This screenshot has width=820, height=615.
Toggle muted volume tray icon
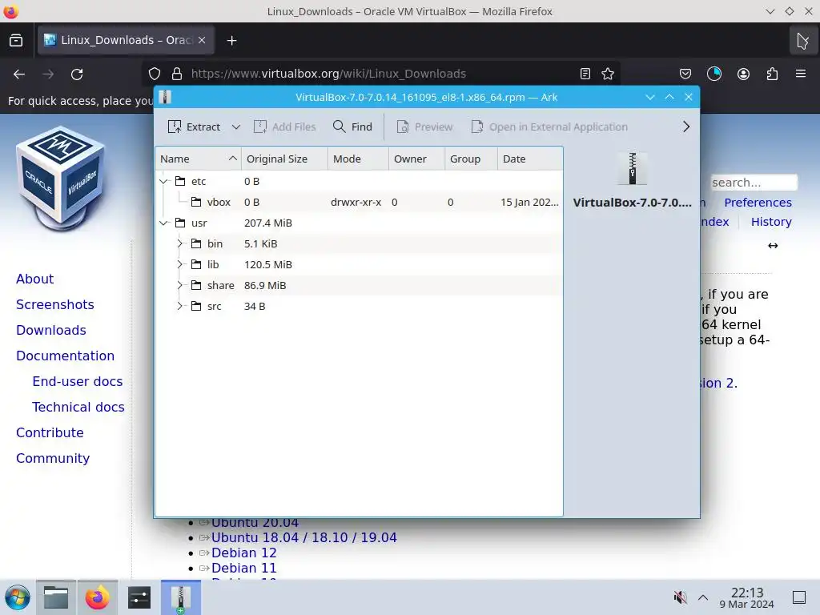pos(680,597)
